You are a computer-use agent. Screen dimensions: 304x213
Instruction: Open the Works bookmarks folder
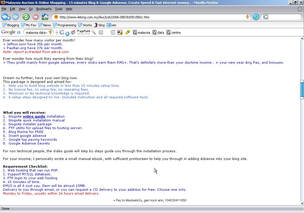(x=85, y=25)
